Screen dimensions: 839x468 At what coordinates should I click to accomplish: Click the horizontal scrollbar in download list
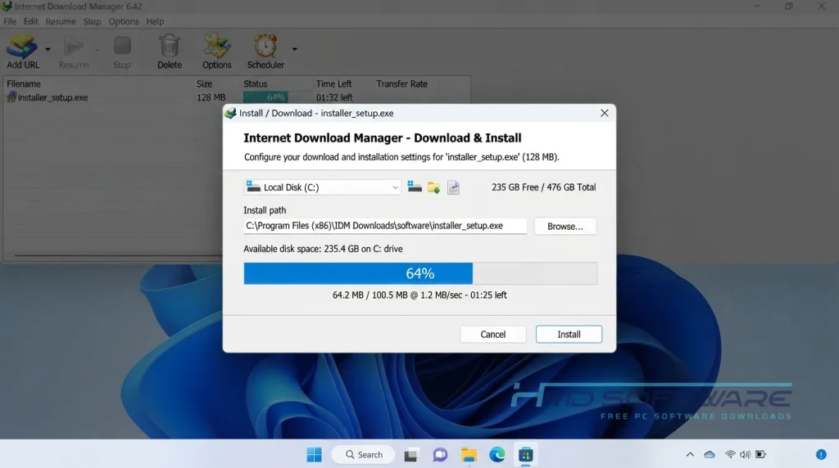click(118, 255)
